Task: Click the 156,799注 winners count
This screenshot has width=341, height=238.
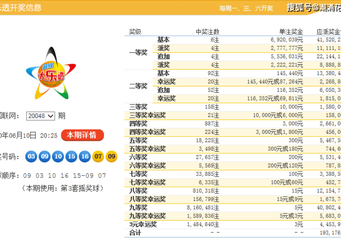Action: click(206, 199)
